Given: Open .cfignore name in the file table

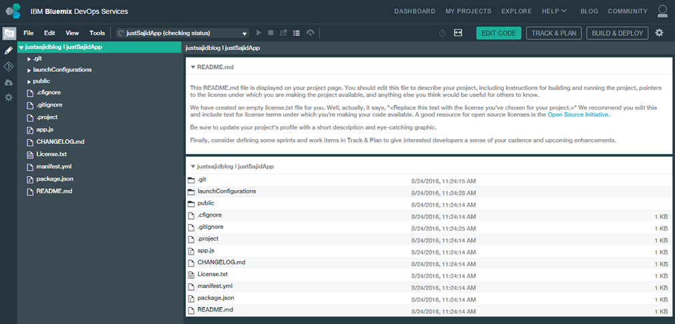Looking at the screenshot, I should [x=210, y=215].
